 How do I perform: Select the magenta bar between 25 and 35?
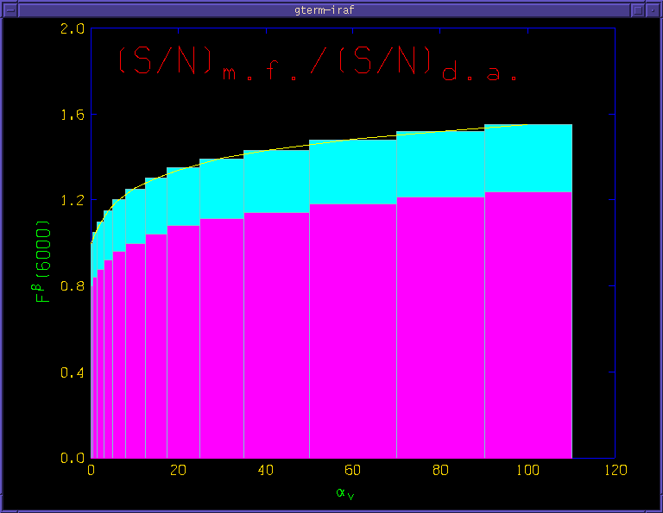coord(221,341)
